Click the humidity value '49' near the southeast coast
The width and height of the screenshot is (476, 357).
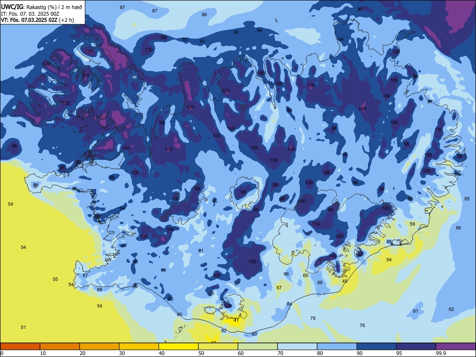click(x=345, y=281)
